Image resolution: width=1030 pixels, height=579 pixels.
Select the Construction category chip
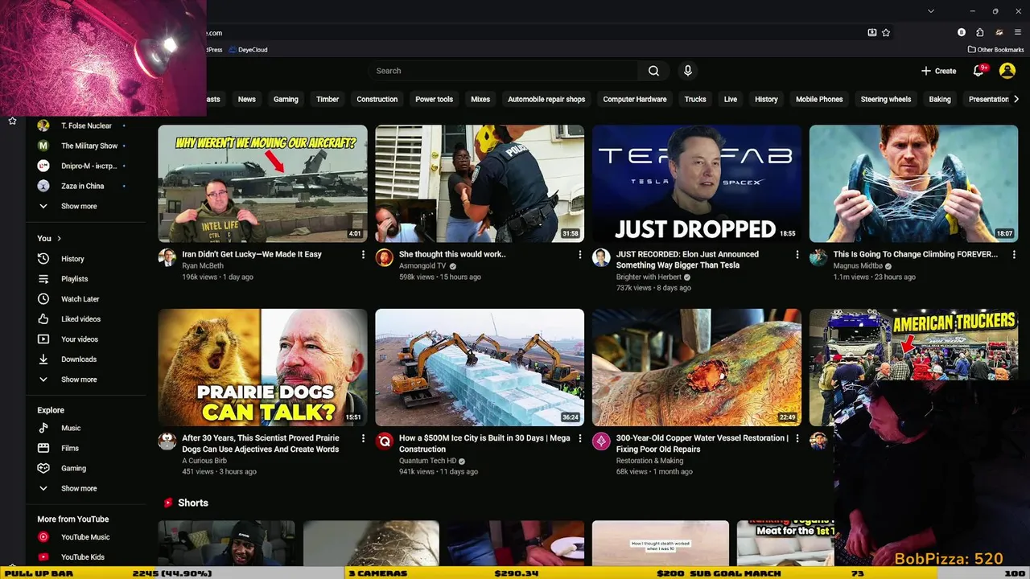click(x=377, y=100)
